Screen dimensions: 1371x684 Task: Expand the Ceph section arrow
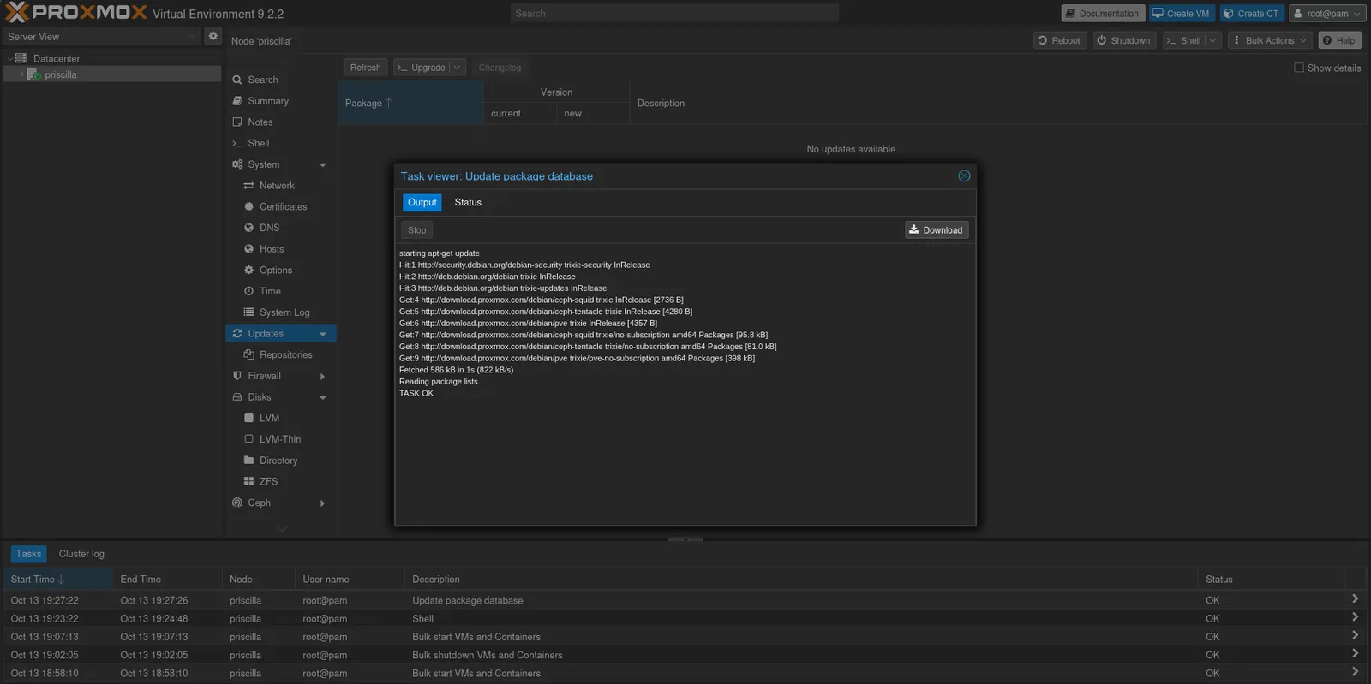[323, 503]
